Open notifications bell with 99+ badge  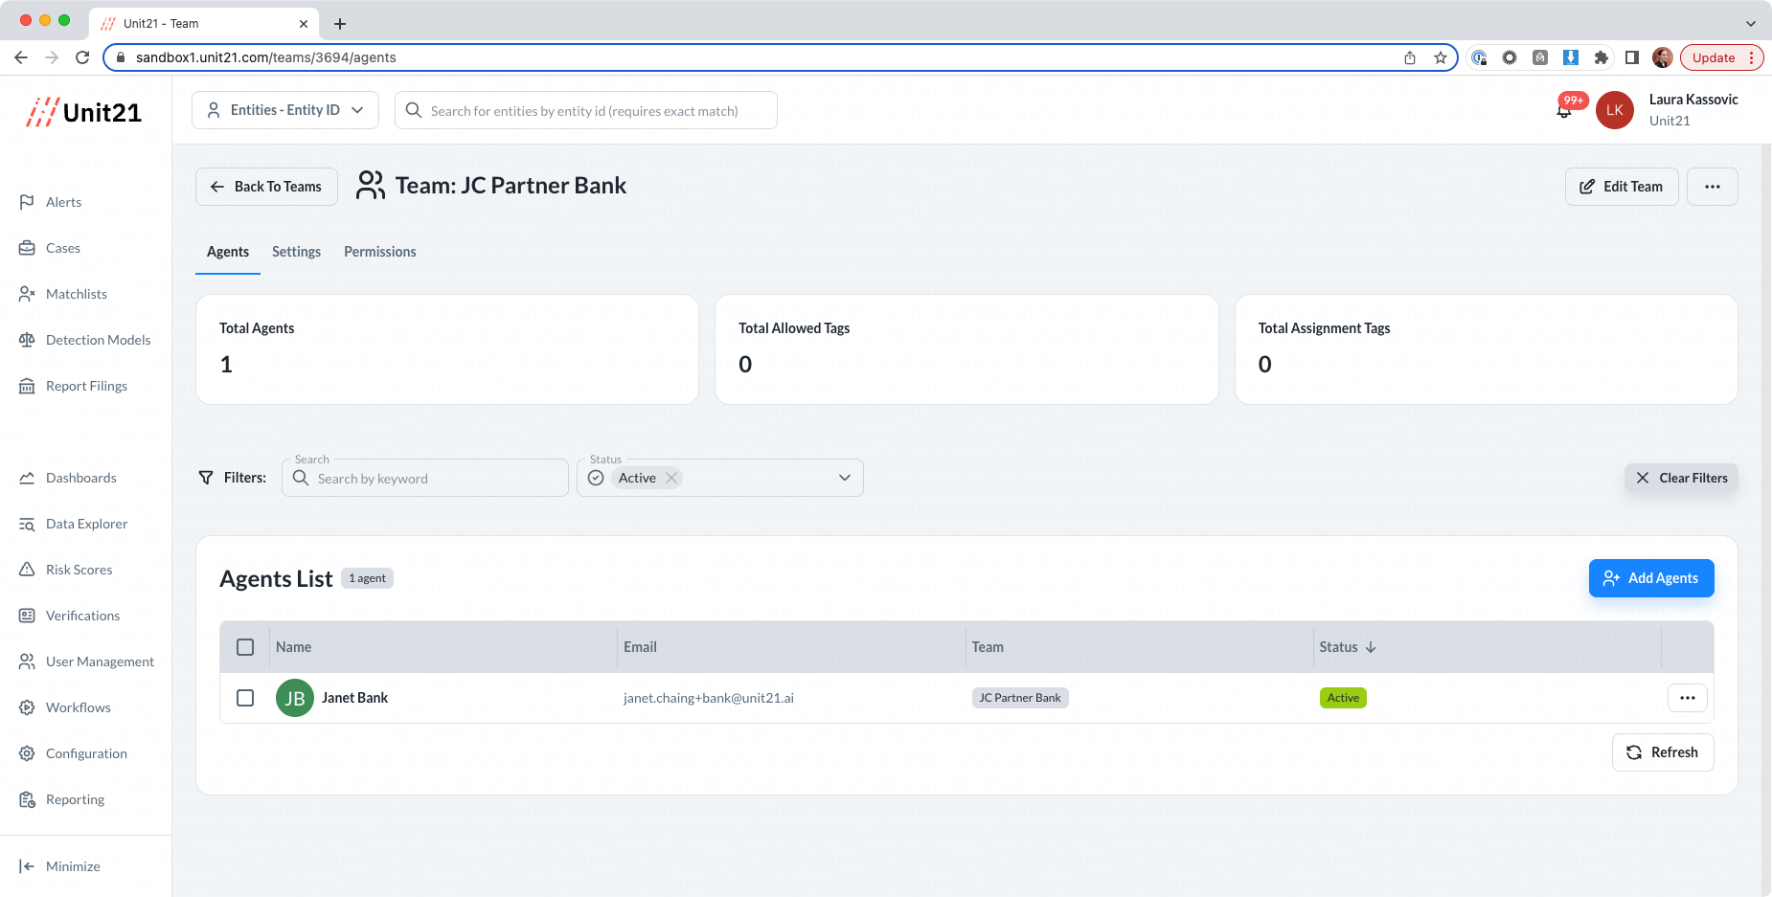(x=1564, y=110)
